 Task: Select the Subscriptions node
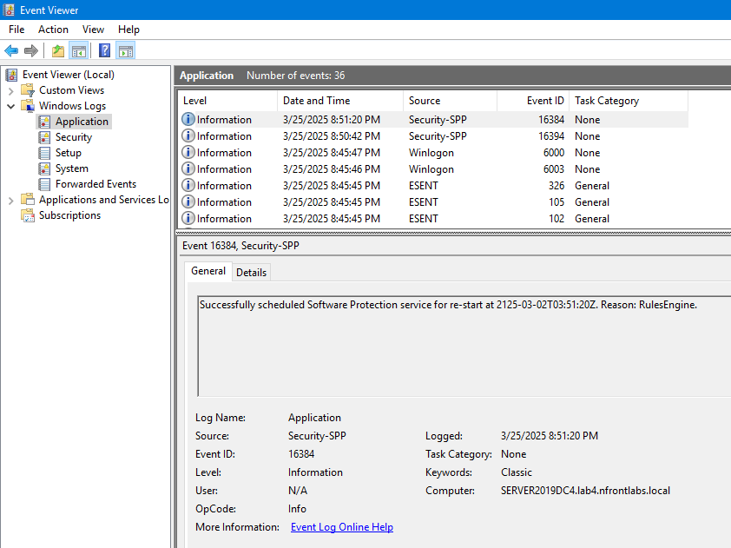pyautogui.click(x=69, y=215)
